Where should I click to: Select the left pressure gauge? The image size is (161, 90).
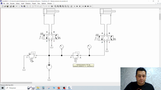(62, 47)
